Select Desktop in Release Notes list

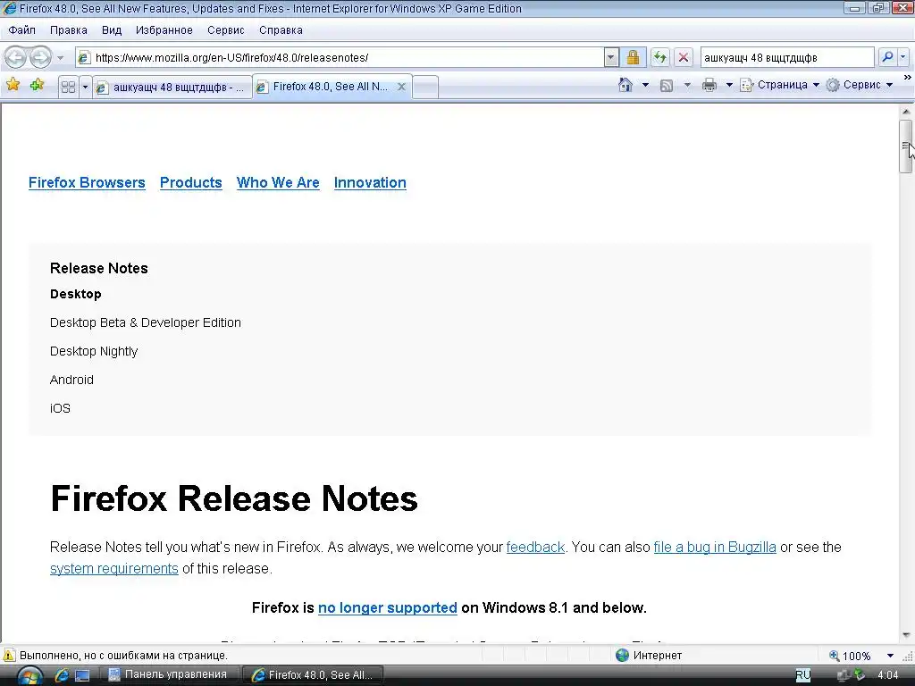click(x=76, y=294)
